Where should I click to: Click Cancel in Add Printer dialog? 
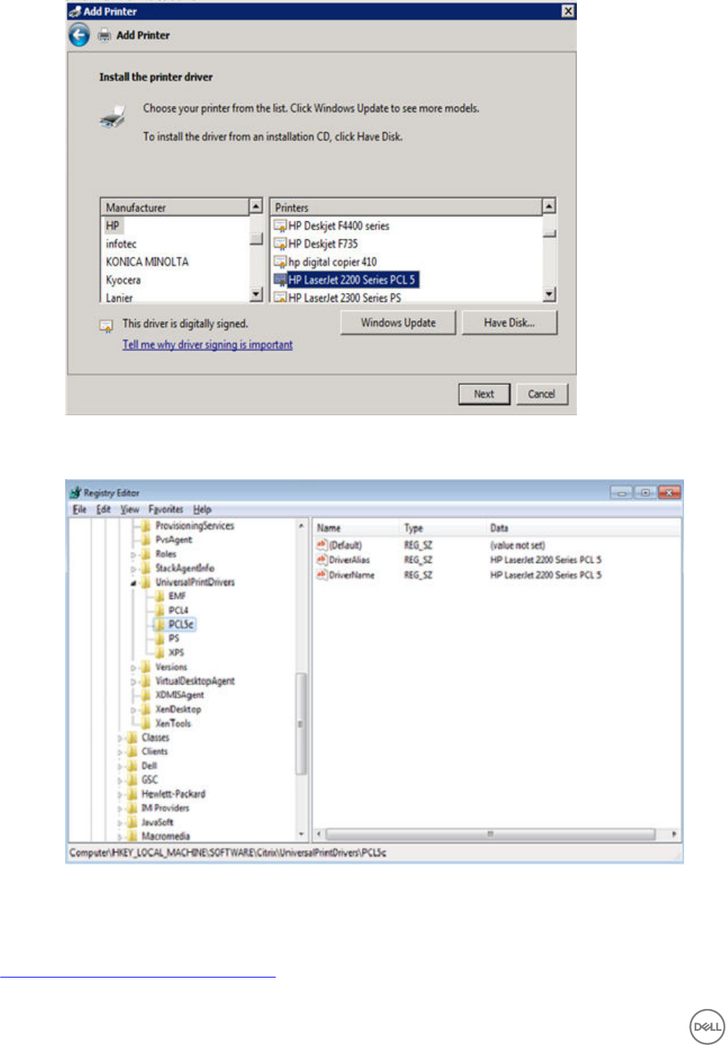point(541,394)
